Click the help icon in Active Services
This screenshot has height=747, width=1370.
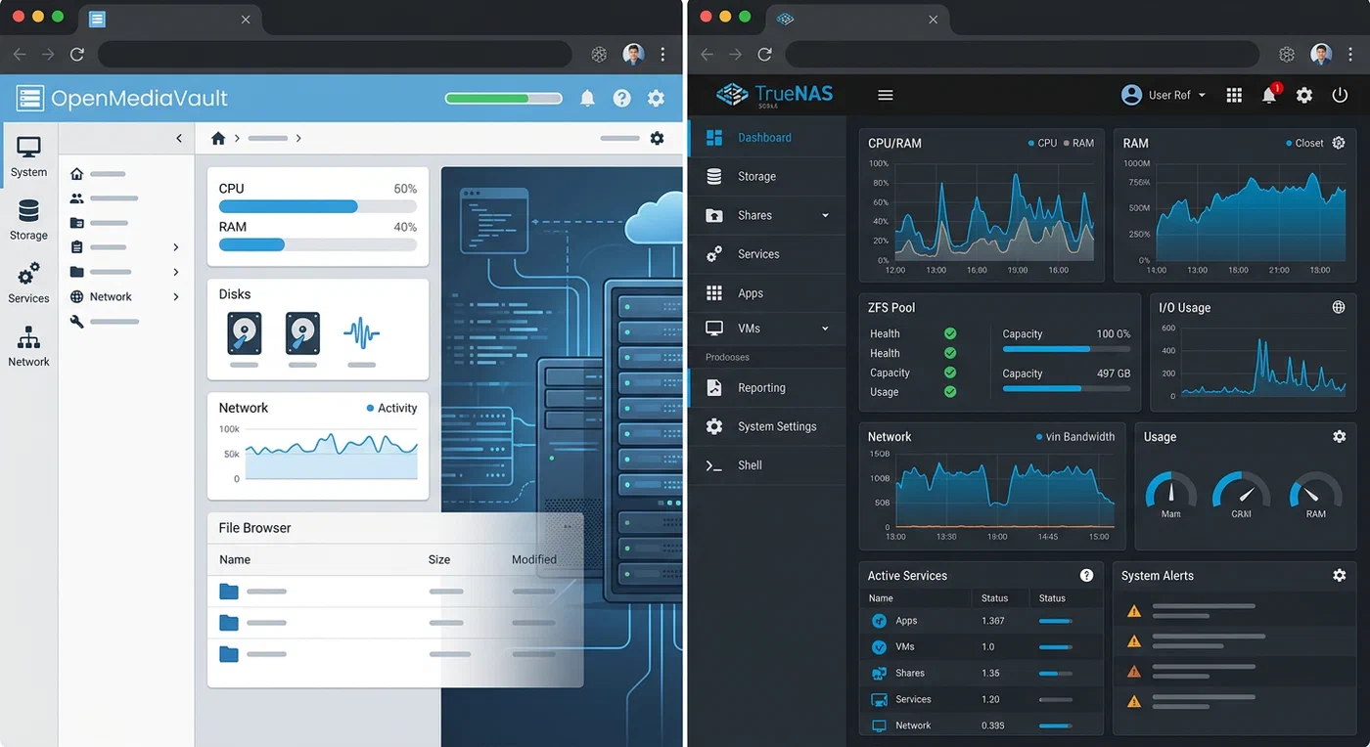(x=1086, y=576)
